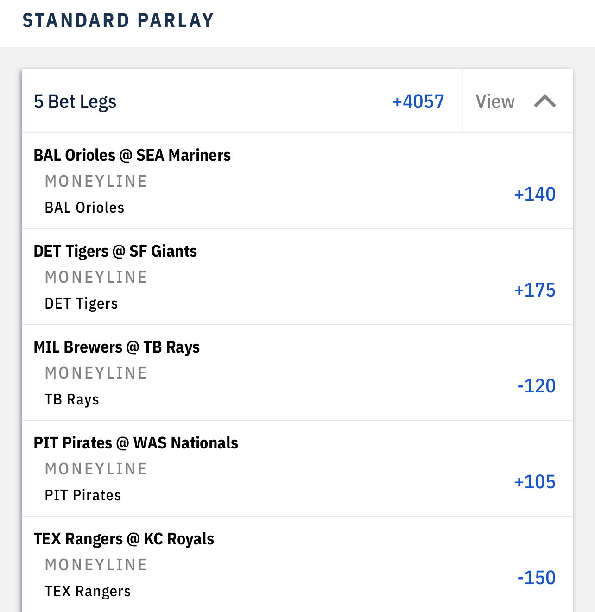Open TEX Rangers @ KC Royals matchup

pos(124,539)
